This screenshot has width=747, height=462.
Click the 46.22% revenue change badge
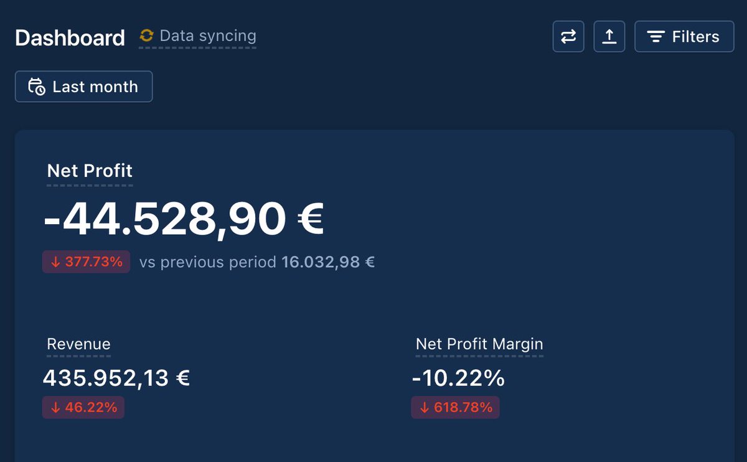pyautogui.click(x=83, y=408)
